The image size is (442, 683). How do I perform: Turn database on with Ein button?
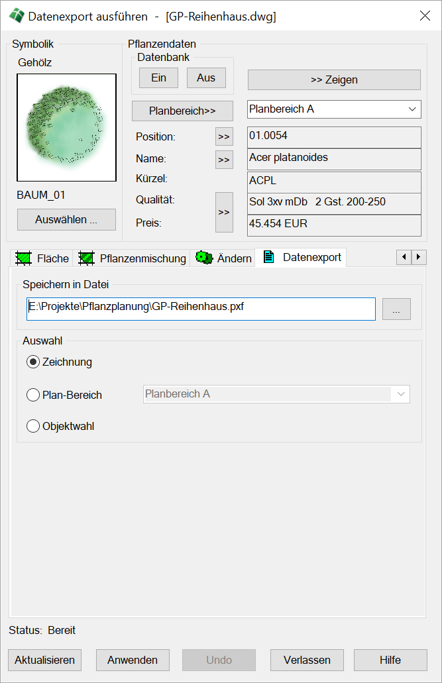158,78
